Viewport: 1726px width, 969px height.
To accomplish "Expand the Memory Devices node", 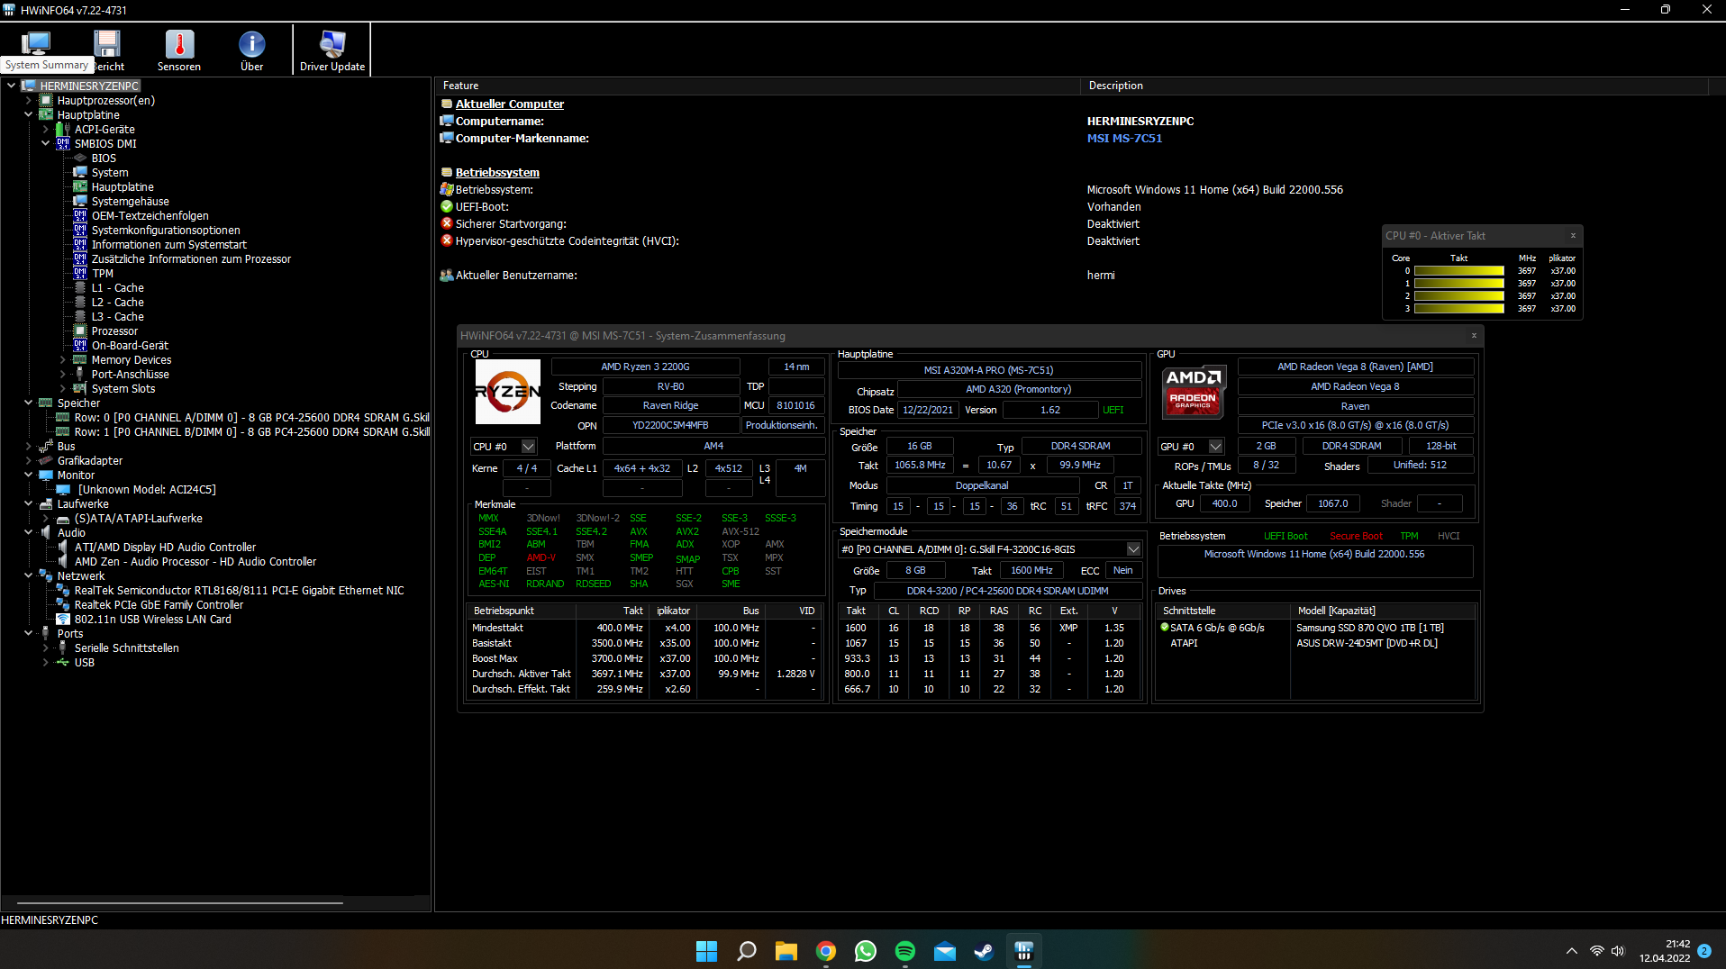I will (x=63, y=360).
